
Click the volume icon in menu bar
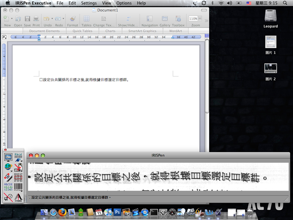click(229, 3)
